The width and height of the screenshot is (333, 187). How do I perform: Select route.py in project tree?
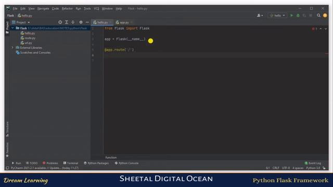(28, 38)
